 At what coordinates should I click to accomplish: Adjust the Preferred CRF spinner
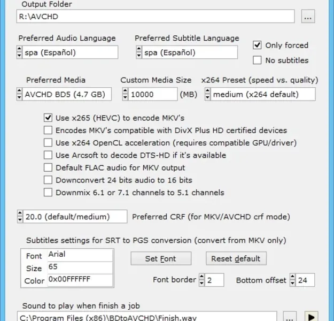point(20,217)
